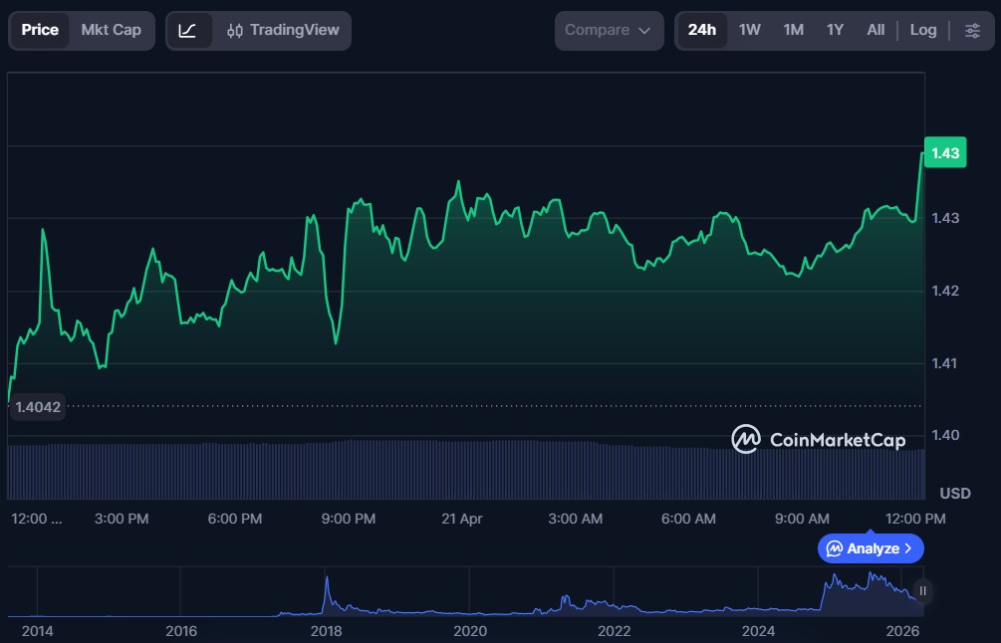Click the Compare chevron arrow
This screenshot has width=1001, height=643.
[644, 31]
